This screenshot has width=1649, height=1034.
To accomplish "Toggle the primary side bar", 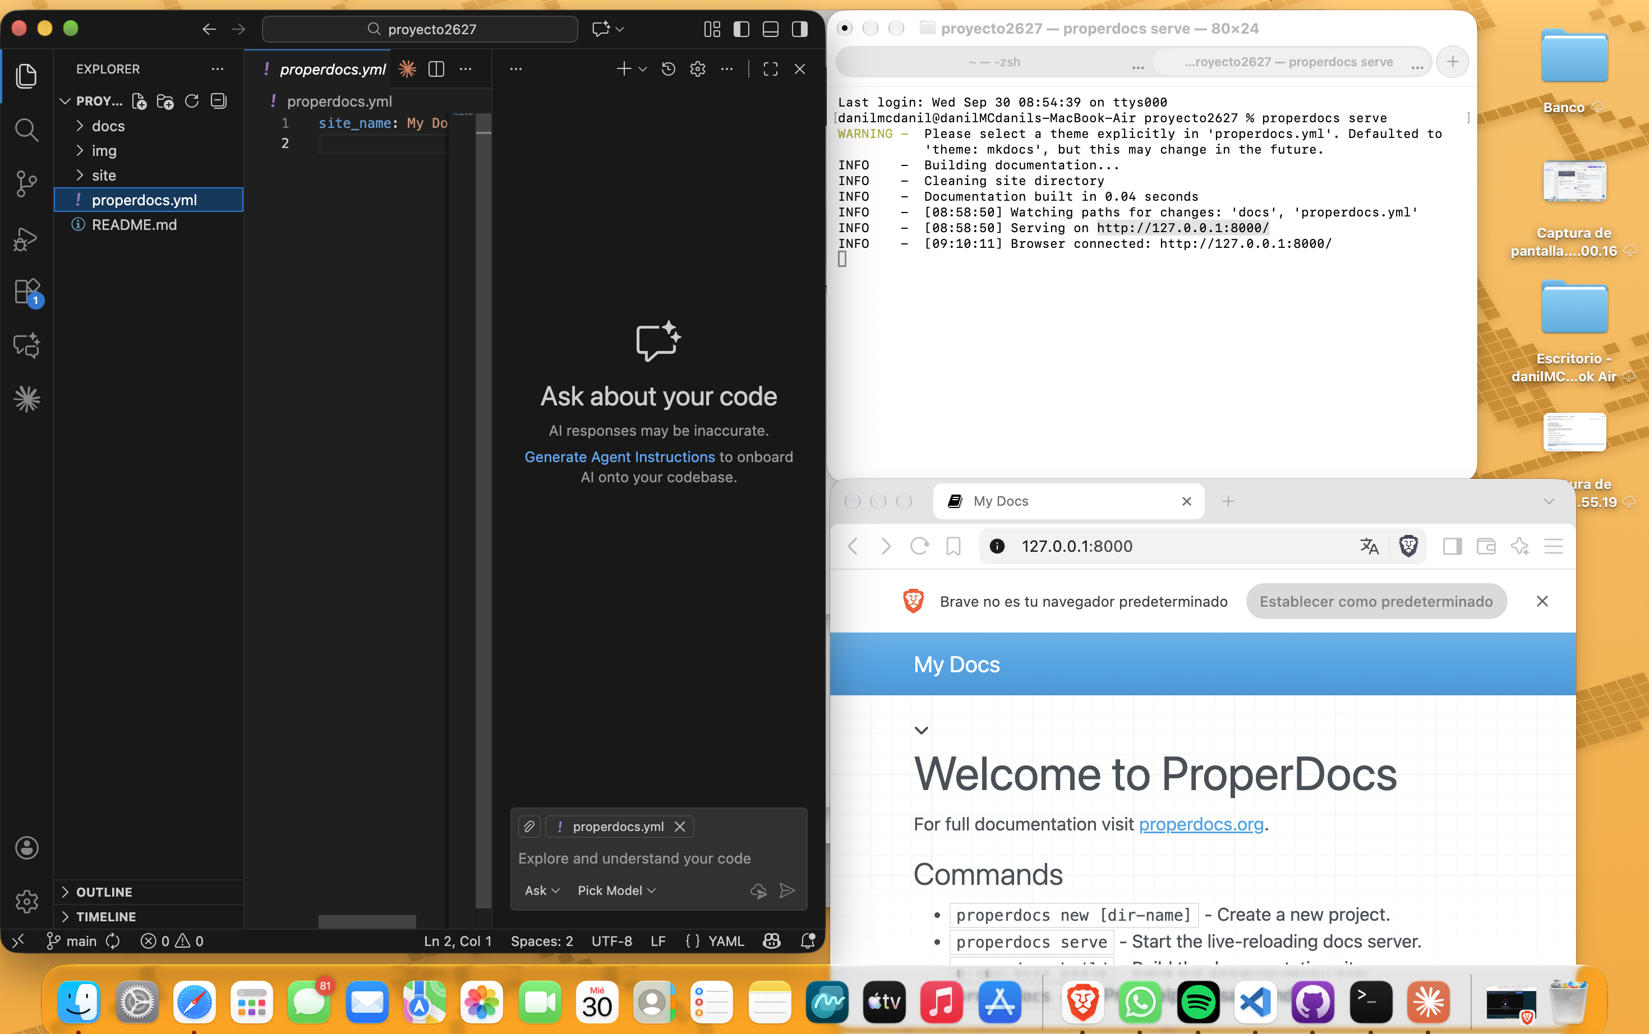I will tap(741, 29).
